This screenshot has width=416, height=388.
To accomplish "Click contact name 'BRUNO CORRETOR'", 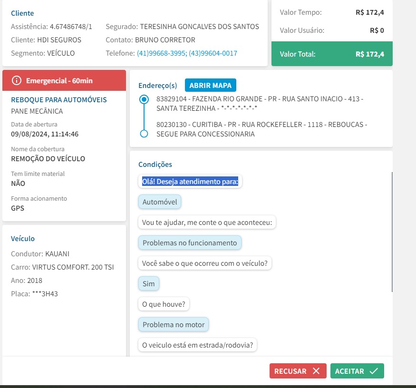I will point(165,40).
